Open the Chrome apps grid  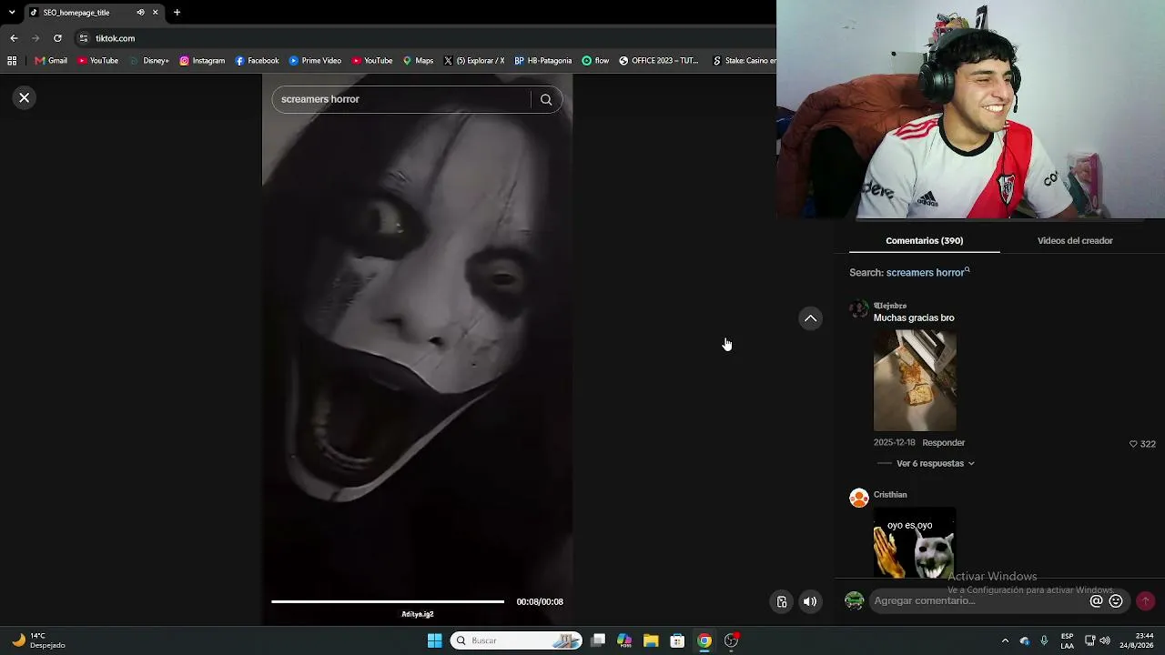coord(12,61)
